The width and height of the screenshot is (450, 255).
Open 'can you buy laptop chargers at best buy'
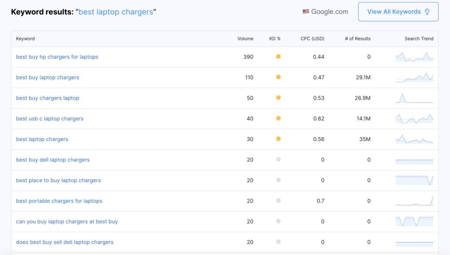[x=67, y=222]
